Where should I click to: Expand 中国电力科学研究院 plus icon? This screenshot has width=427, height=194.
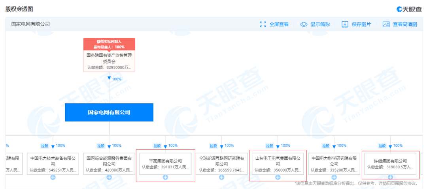334,177
